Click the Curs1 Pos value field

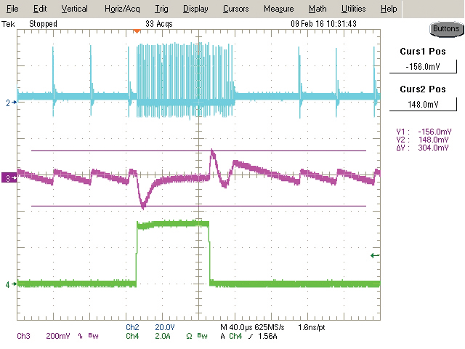tap(423, 67)
